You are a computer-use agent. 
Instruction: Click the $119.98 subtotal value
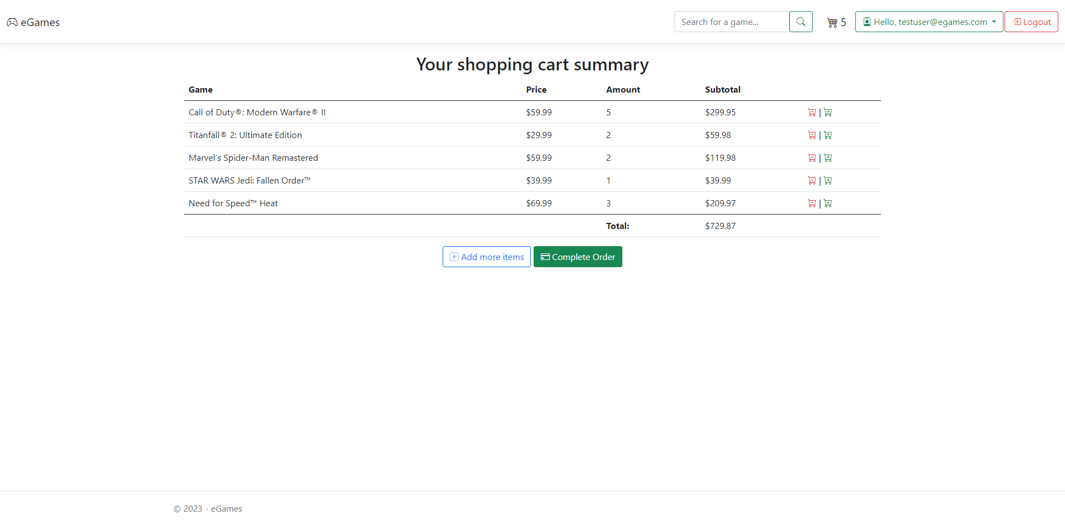tap(721, 158)
